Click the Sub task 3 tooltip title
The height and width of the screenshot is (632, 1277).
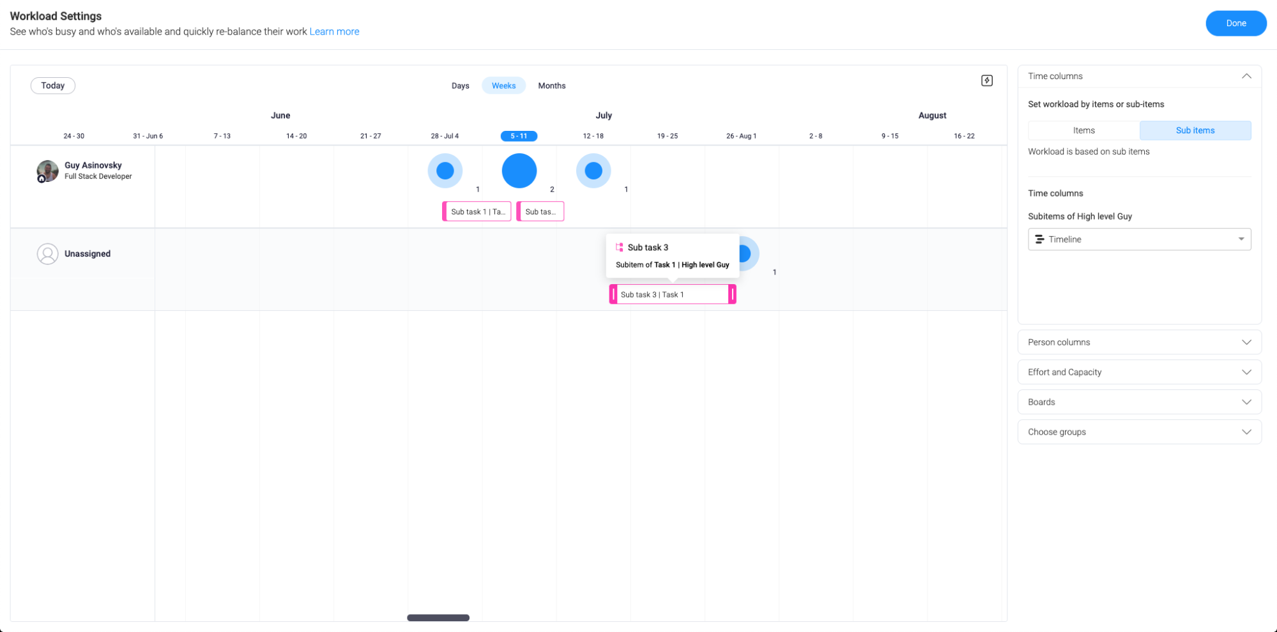point(648,247)
